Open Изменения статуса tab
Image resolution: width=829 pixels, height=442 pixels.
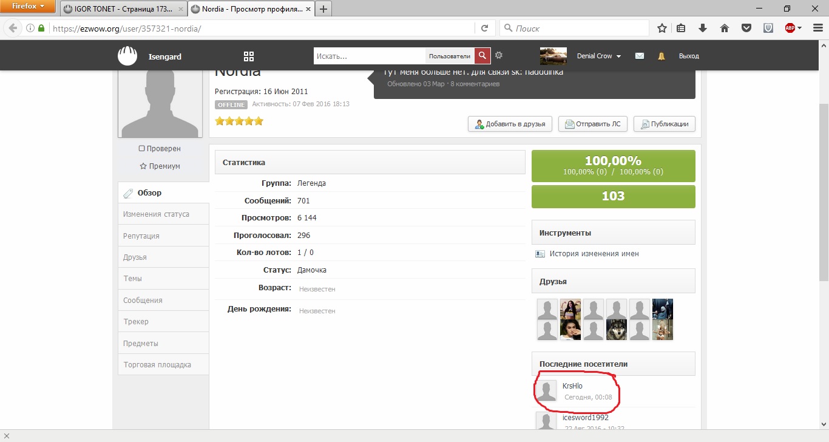[163, 214]
